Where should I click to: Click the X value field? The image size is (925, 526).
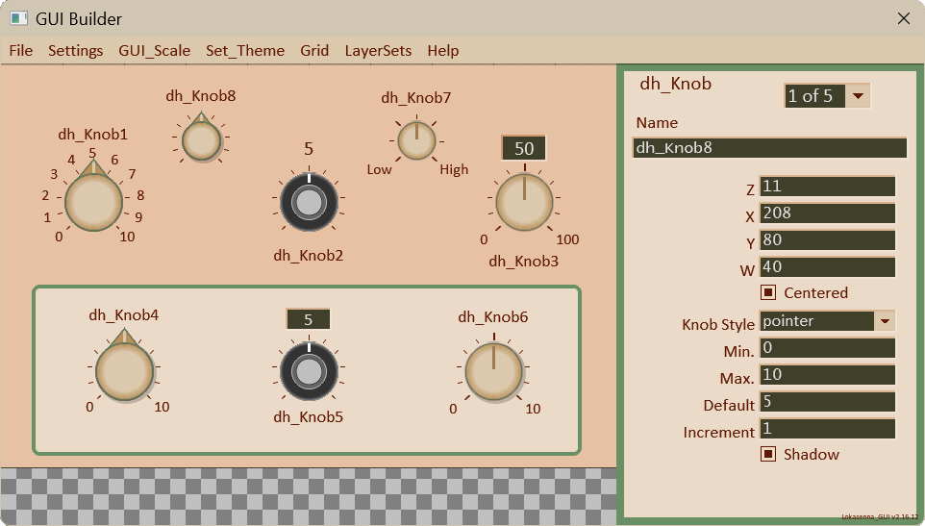pyautogui.click(x=827, y=213)
